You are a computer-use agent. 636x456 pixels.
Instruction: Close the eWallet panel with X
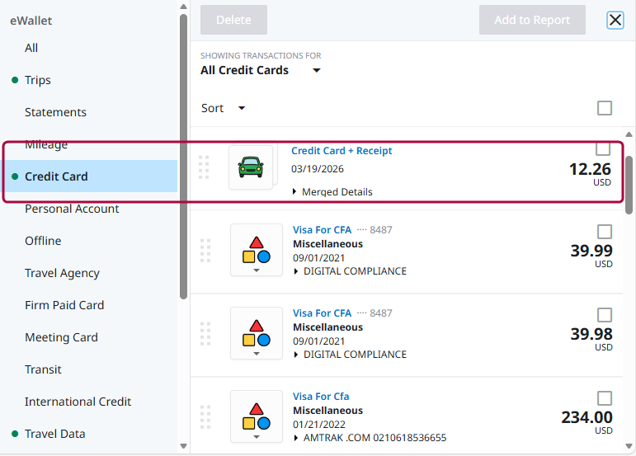click(615, 20)
